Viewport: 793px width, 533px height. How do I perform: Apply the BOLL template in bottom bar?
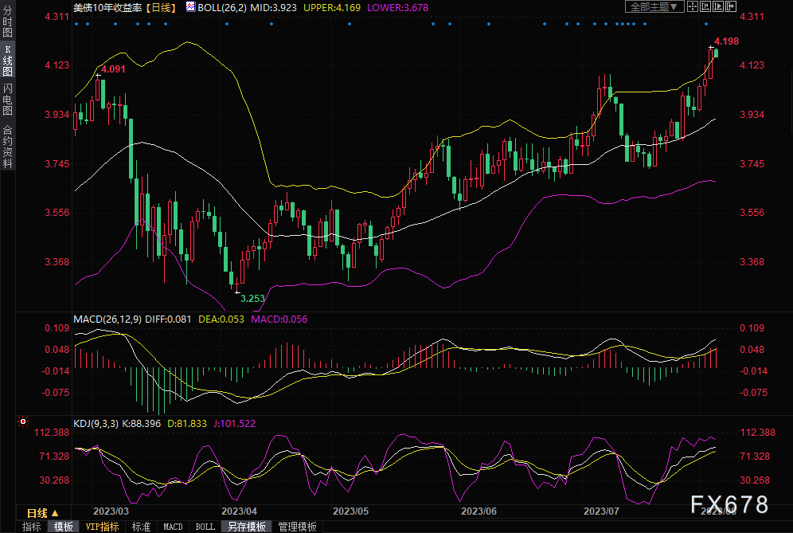[205, 527]
